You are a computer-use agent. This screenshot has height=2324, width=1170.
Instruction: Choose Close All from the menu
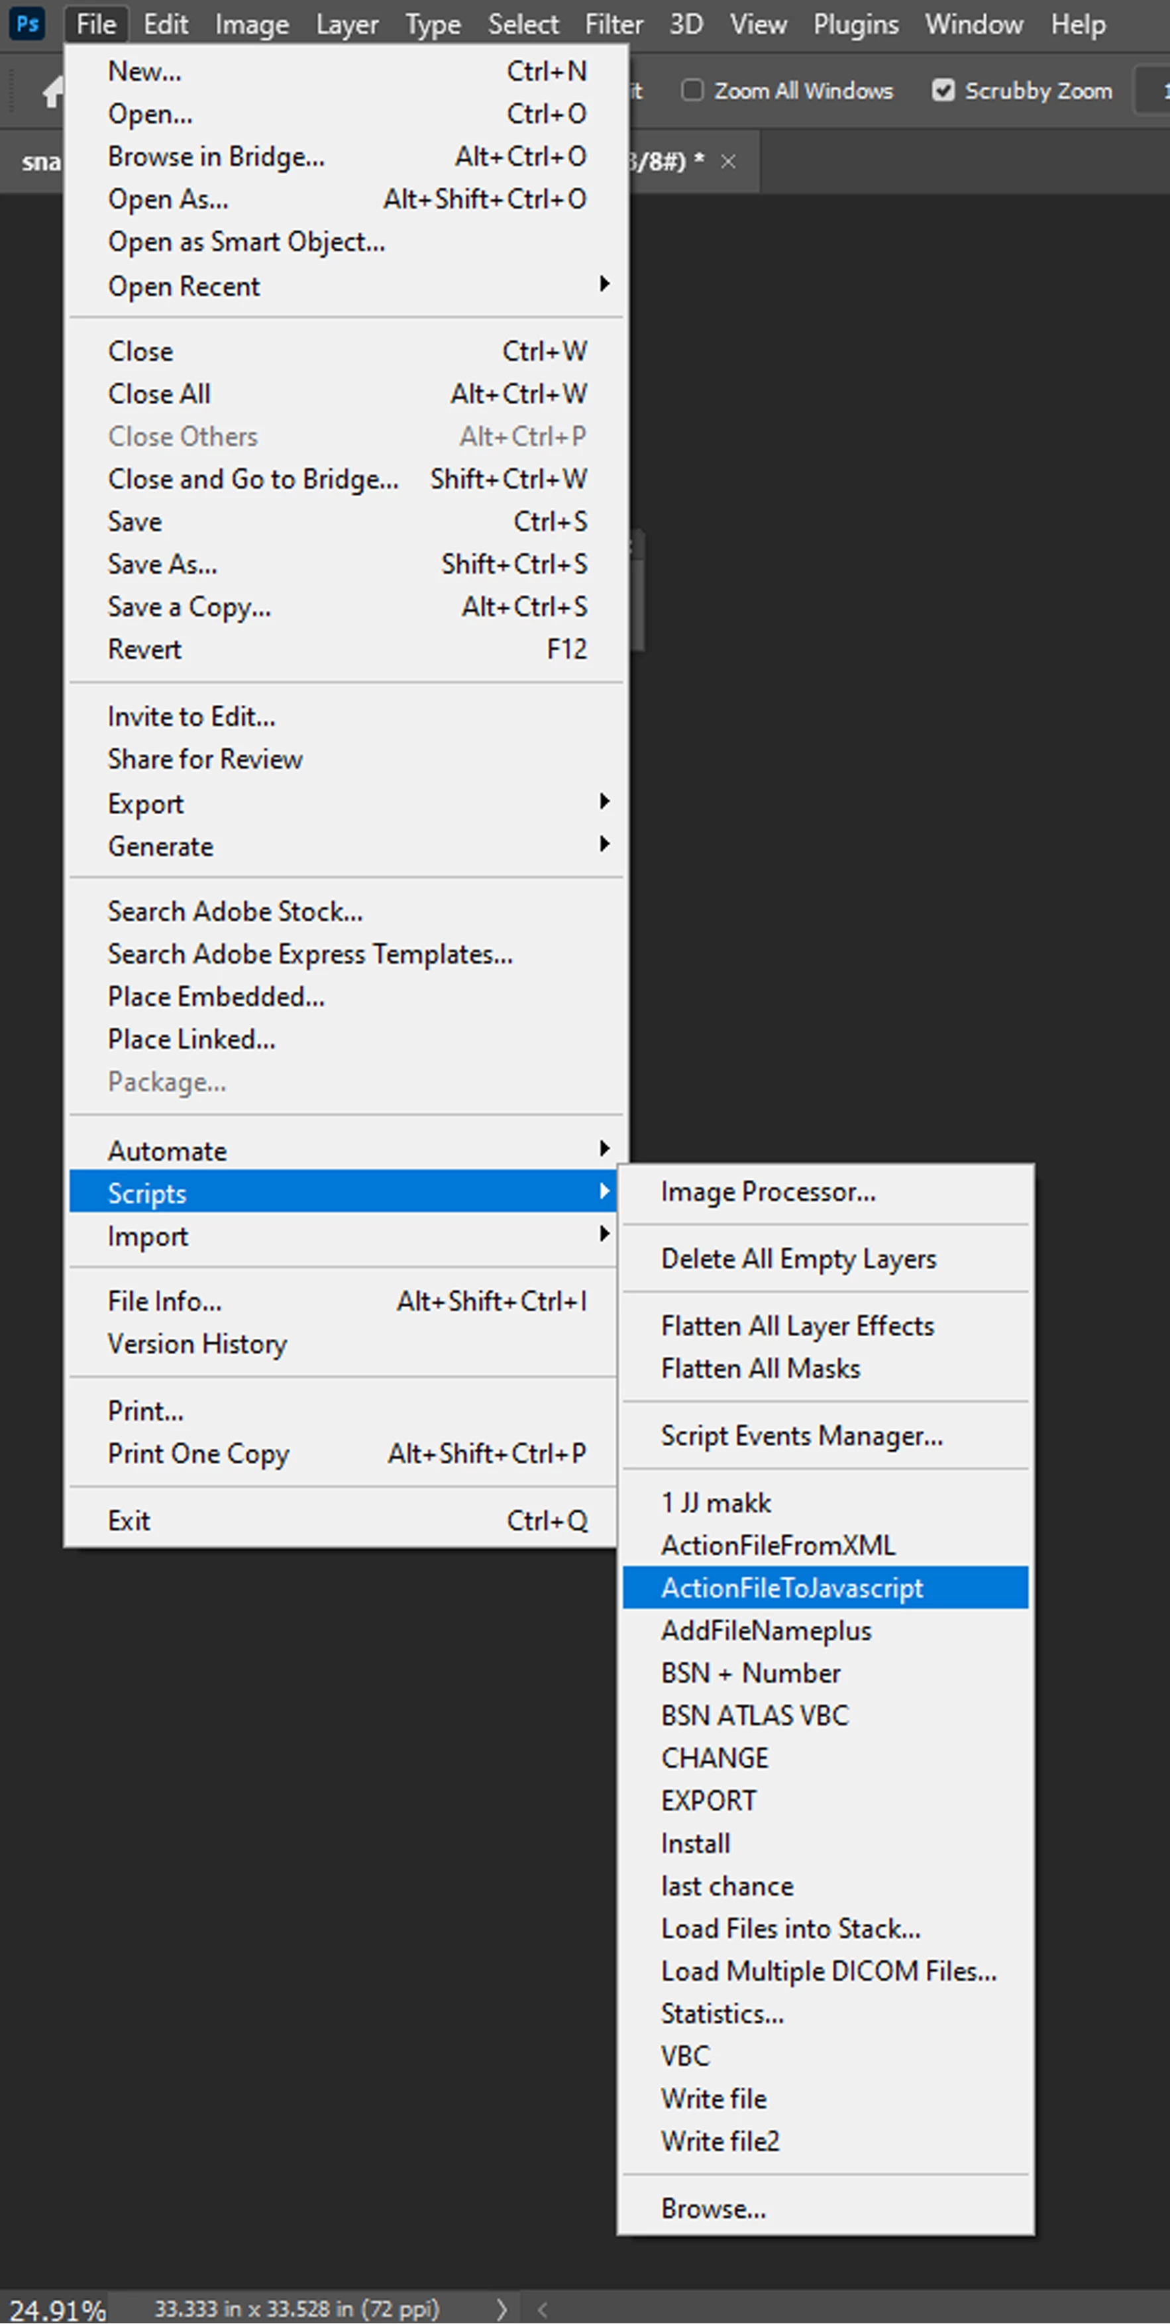[346, 394]
